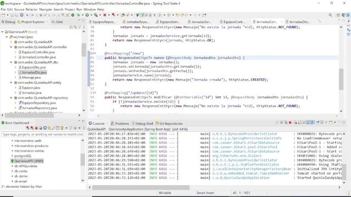
Task: Switch to the Debug Shell tab
Action: [x=143, y=124]
